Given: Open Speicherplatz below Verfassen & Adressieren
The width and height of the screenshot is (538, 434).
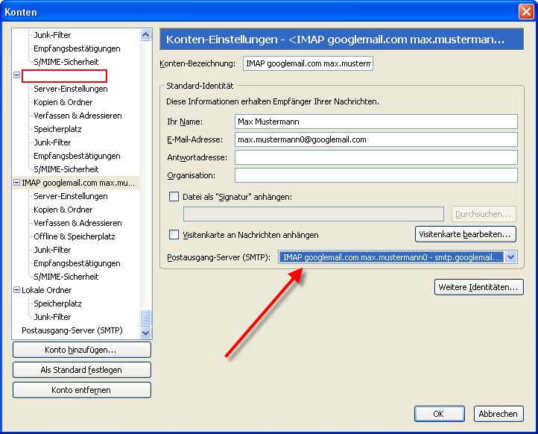Looking at the screenshot, I should pyautogui.click(x=57, y=129).
